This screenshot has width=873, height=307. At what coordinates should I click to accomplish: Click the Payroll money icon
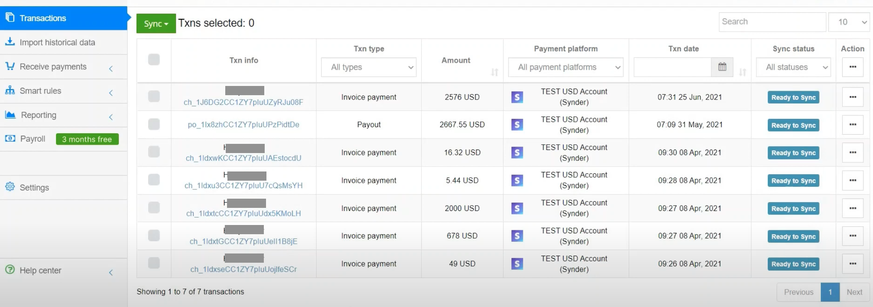pyautogui.click(x=10, y=138)
